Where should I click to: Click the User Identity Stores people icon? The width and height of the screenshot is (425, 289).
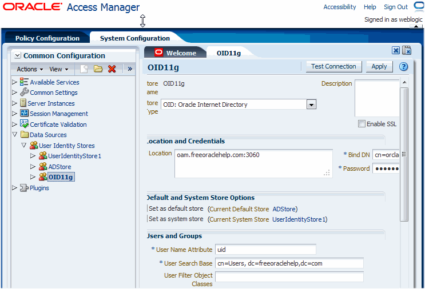coord(34,145)
